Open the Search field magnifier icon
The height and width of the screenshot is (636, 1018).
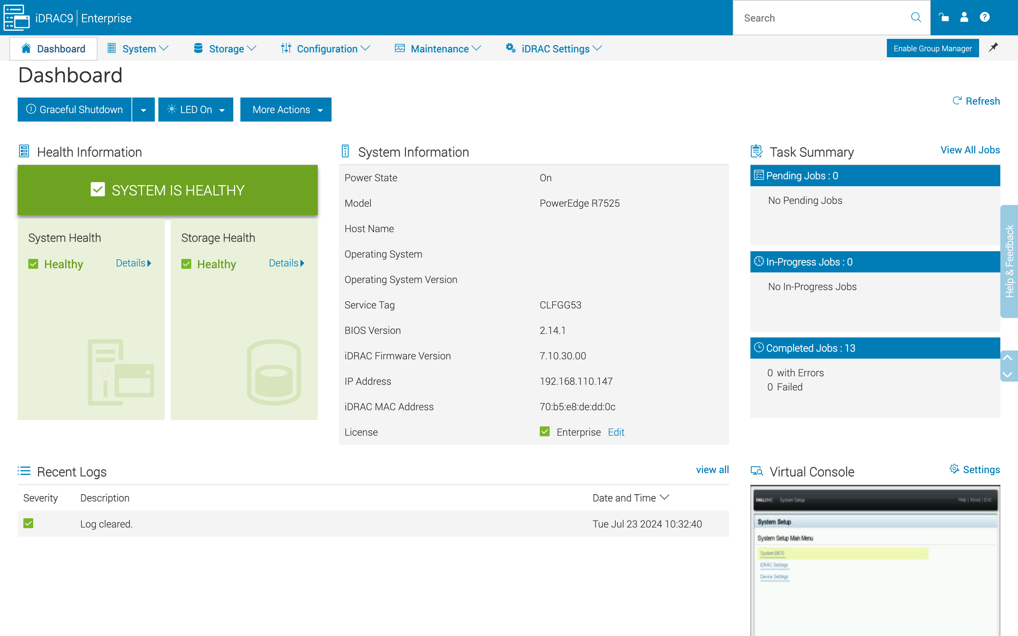916,17
